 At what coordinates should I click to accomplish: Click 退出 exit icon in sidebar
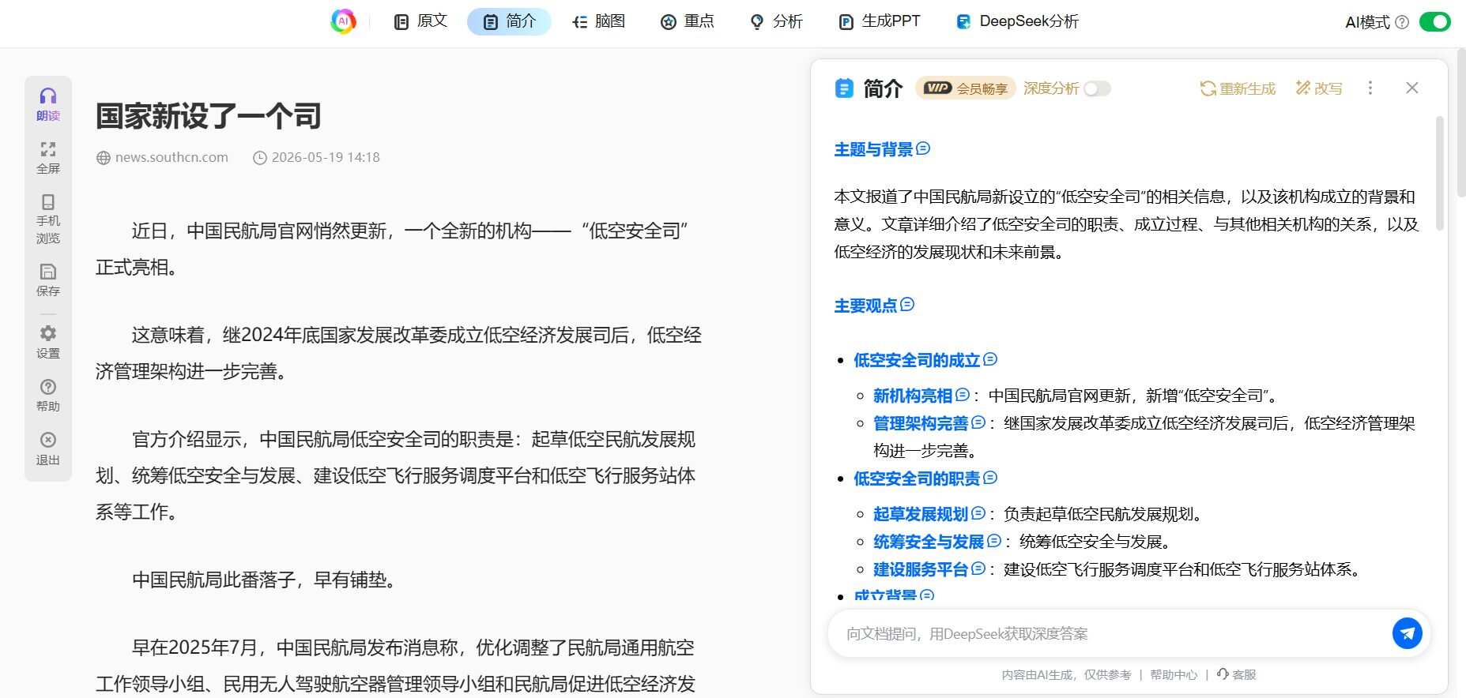[x=48, y=448]
